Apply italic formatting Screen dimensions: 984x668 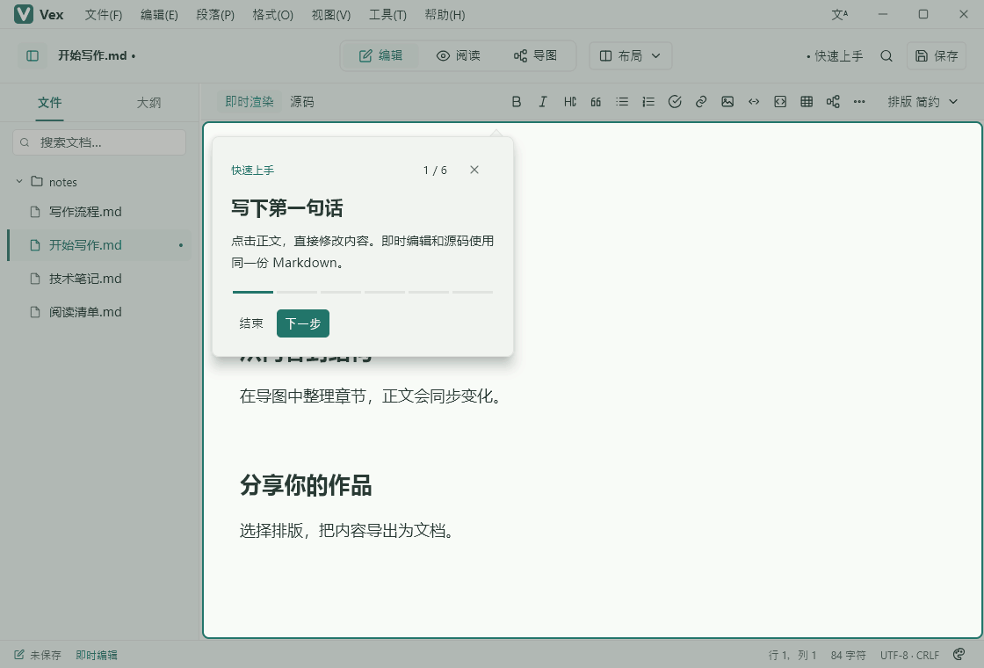click(543, 102)
